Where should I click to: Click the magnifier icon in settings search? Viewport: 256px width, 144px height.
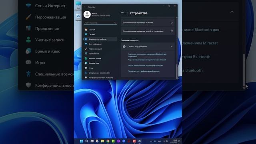coord(115,23)
